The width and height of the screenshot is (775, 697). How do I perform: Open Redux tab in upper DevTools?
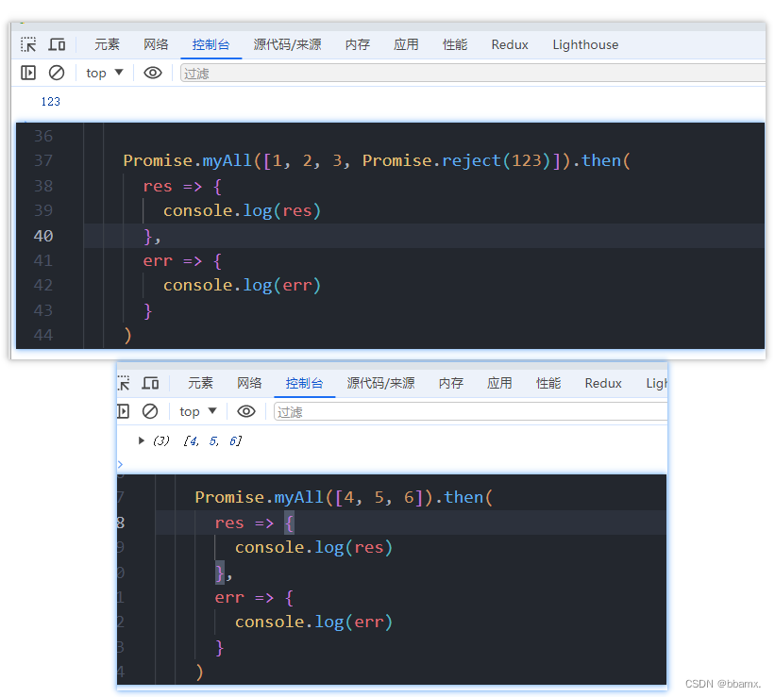point(510,45)
